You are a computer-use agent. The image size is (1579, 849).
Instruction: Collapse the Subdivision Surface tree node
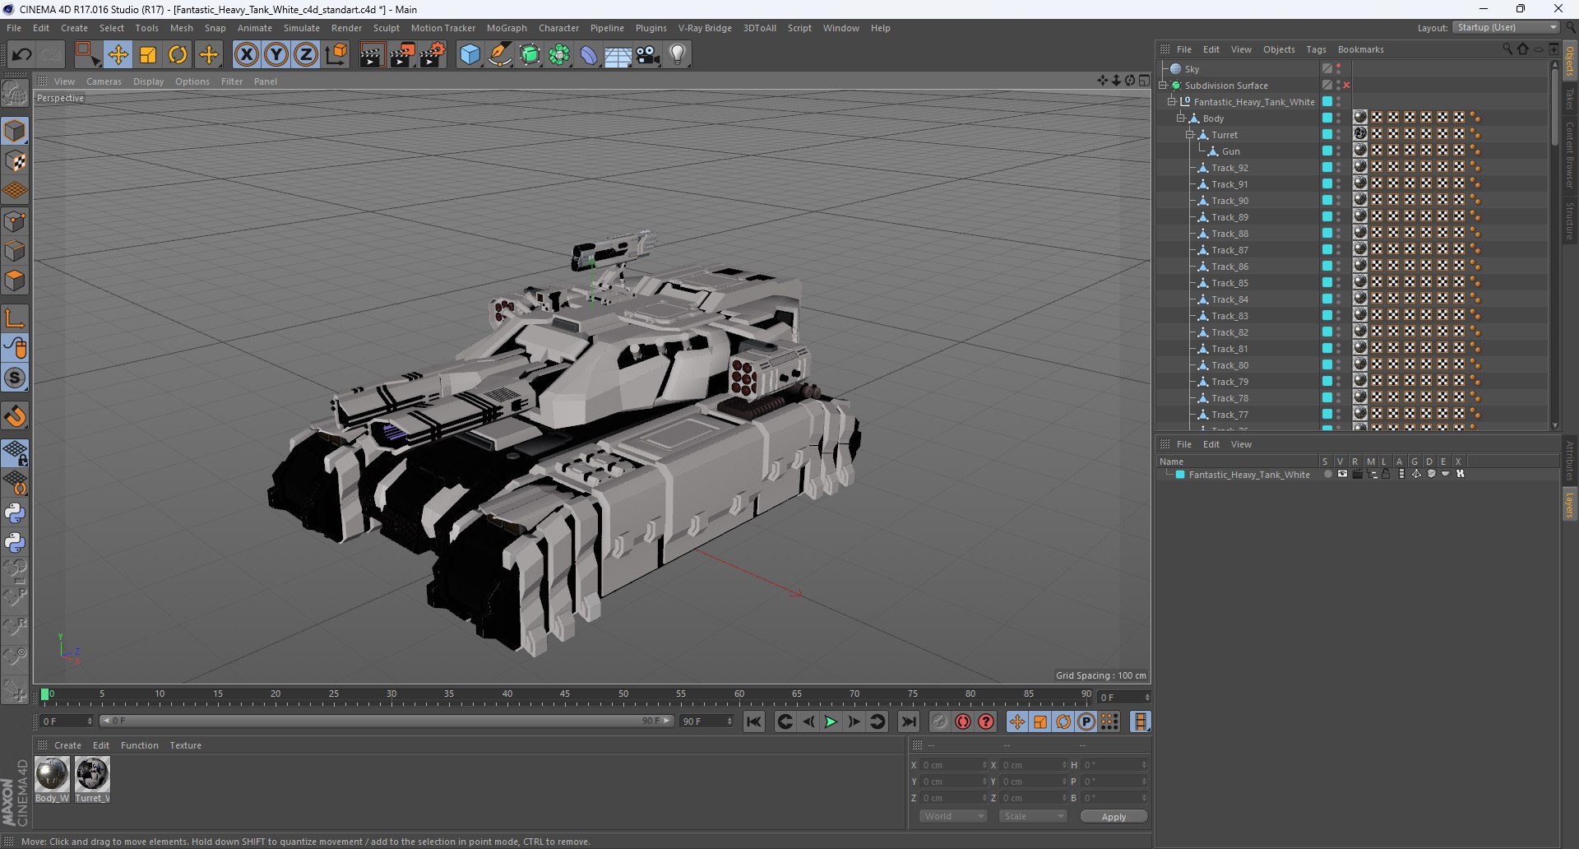click(x=1163, y=86)
